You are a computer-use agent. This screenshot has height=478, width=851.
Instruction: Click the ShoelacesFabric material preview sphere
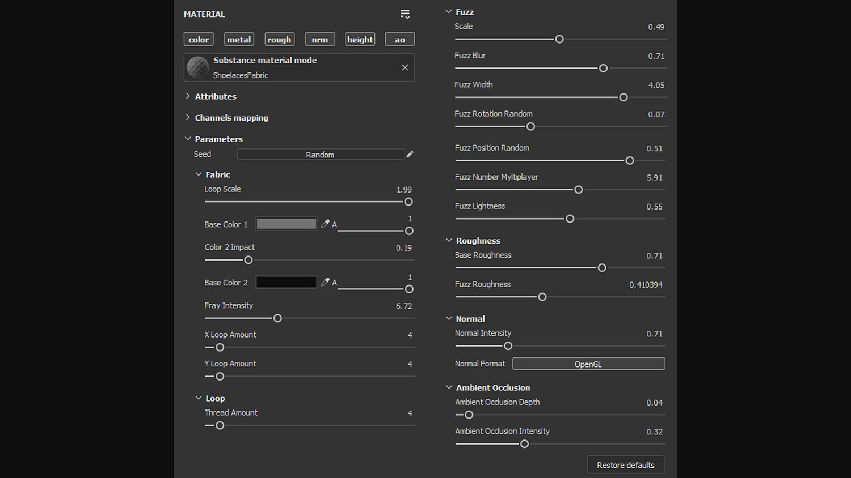coord(198,67)
